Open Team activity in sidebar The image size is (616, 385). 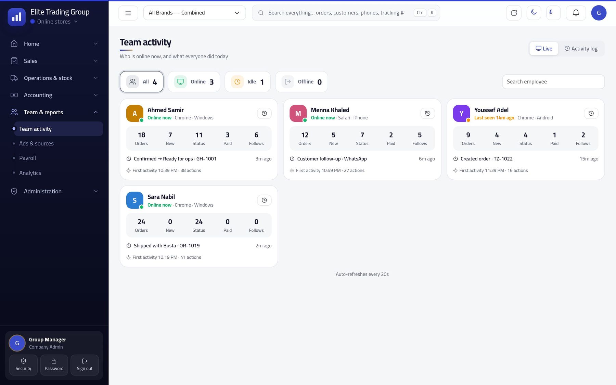[x=58, y=129]
